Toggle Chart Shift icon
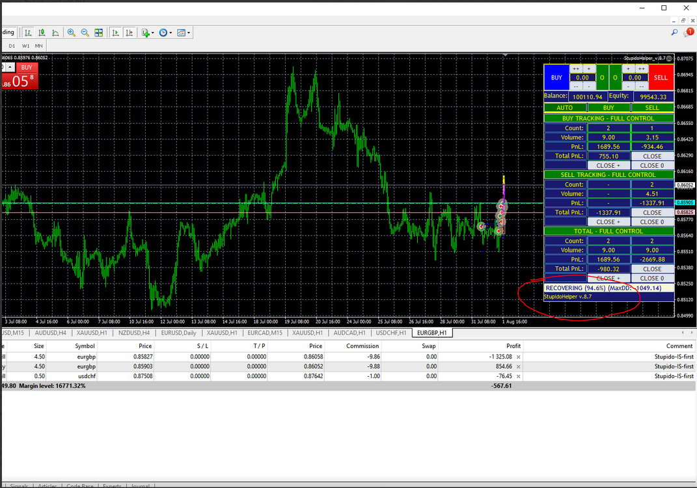This screenshot has height=488, width=697. (130, 33)
